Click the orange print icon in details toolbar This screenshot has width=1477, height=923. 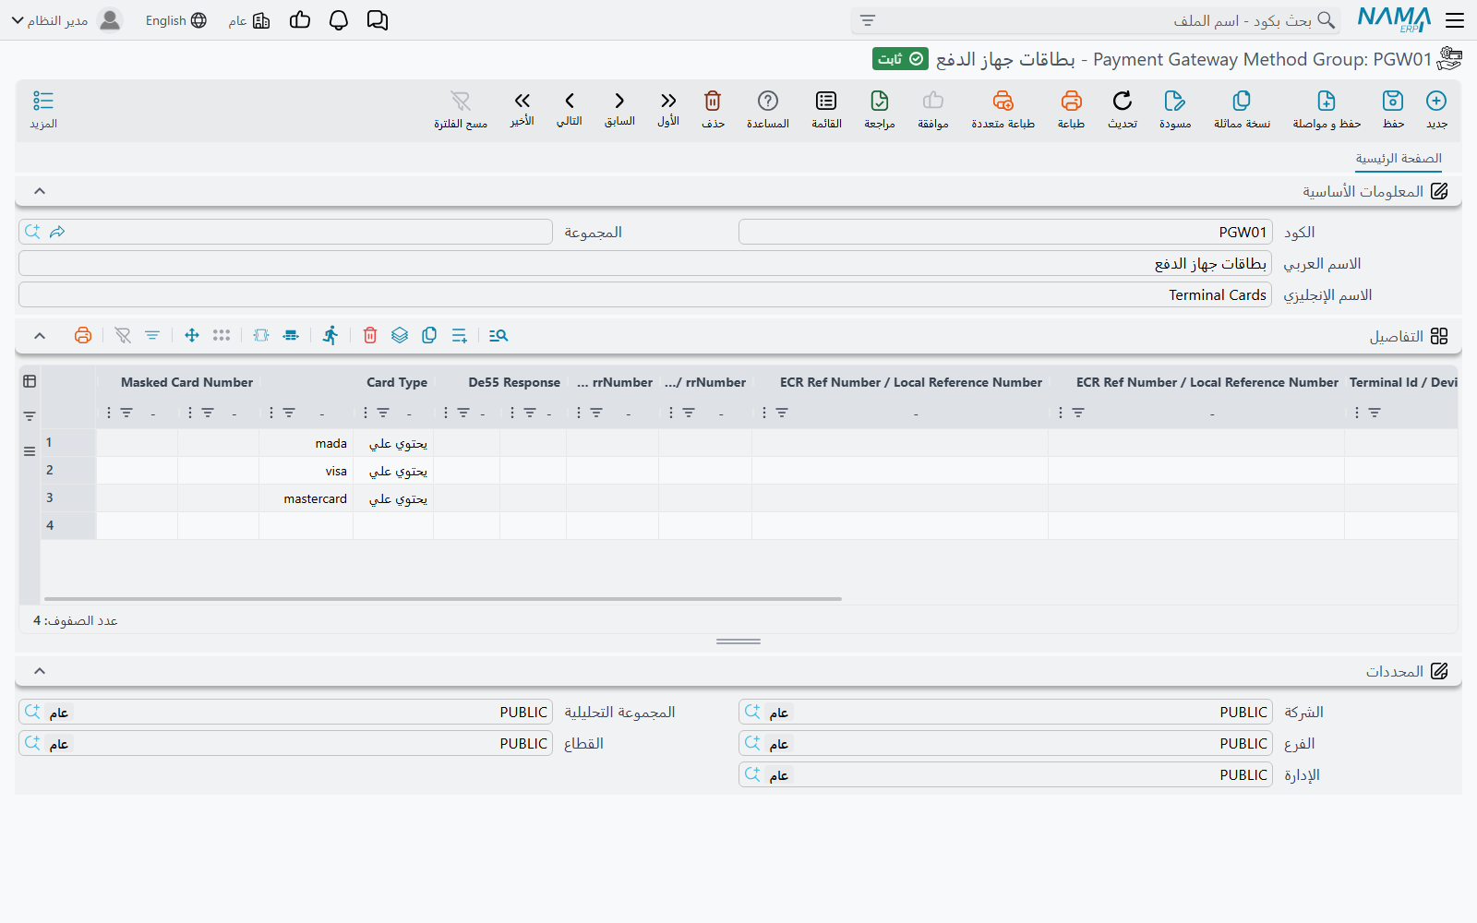(x=83, y=336)
